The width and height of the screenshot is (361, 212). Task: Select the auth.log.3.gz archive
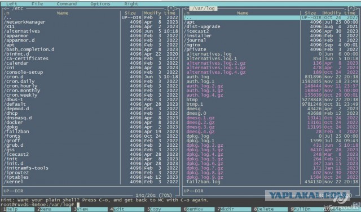tap(271, 91)
